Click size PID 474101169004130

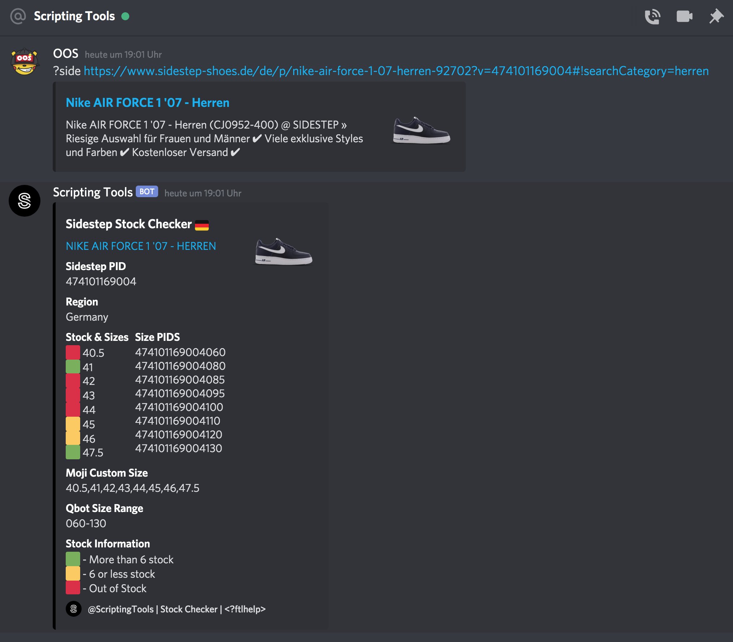[178, 448]
